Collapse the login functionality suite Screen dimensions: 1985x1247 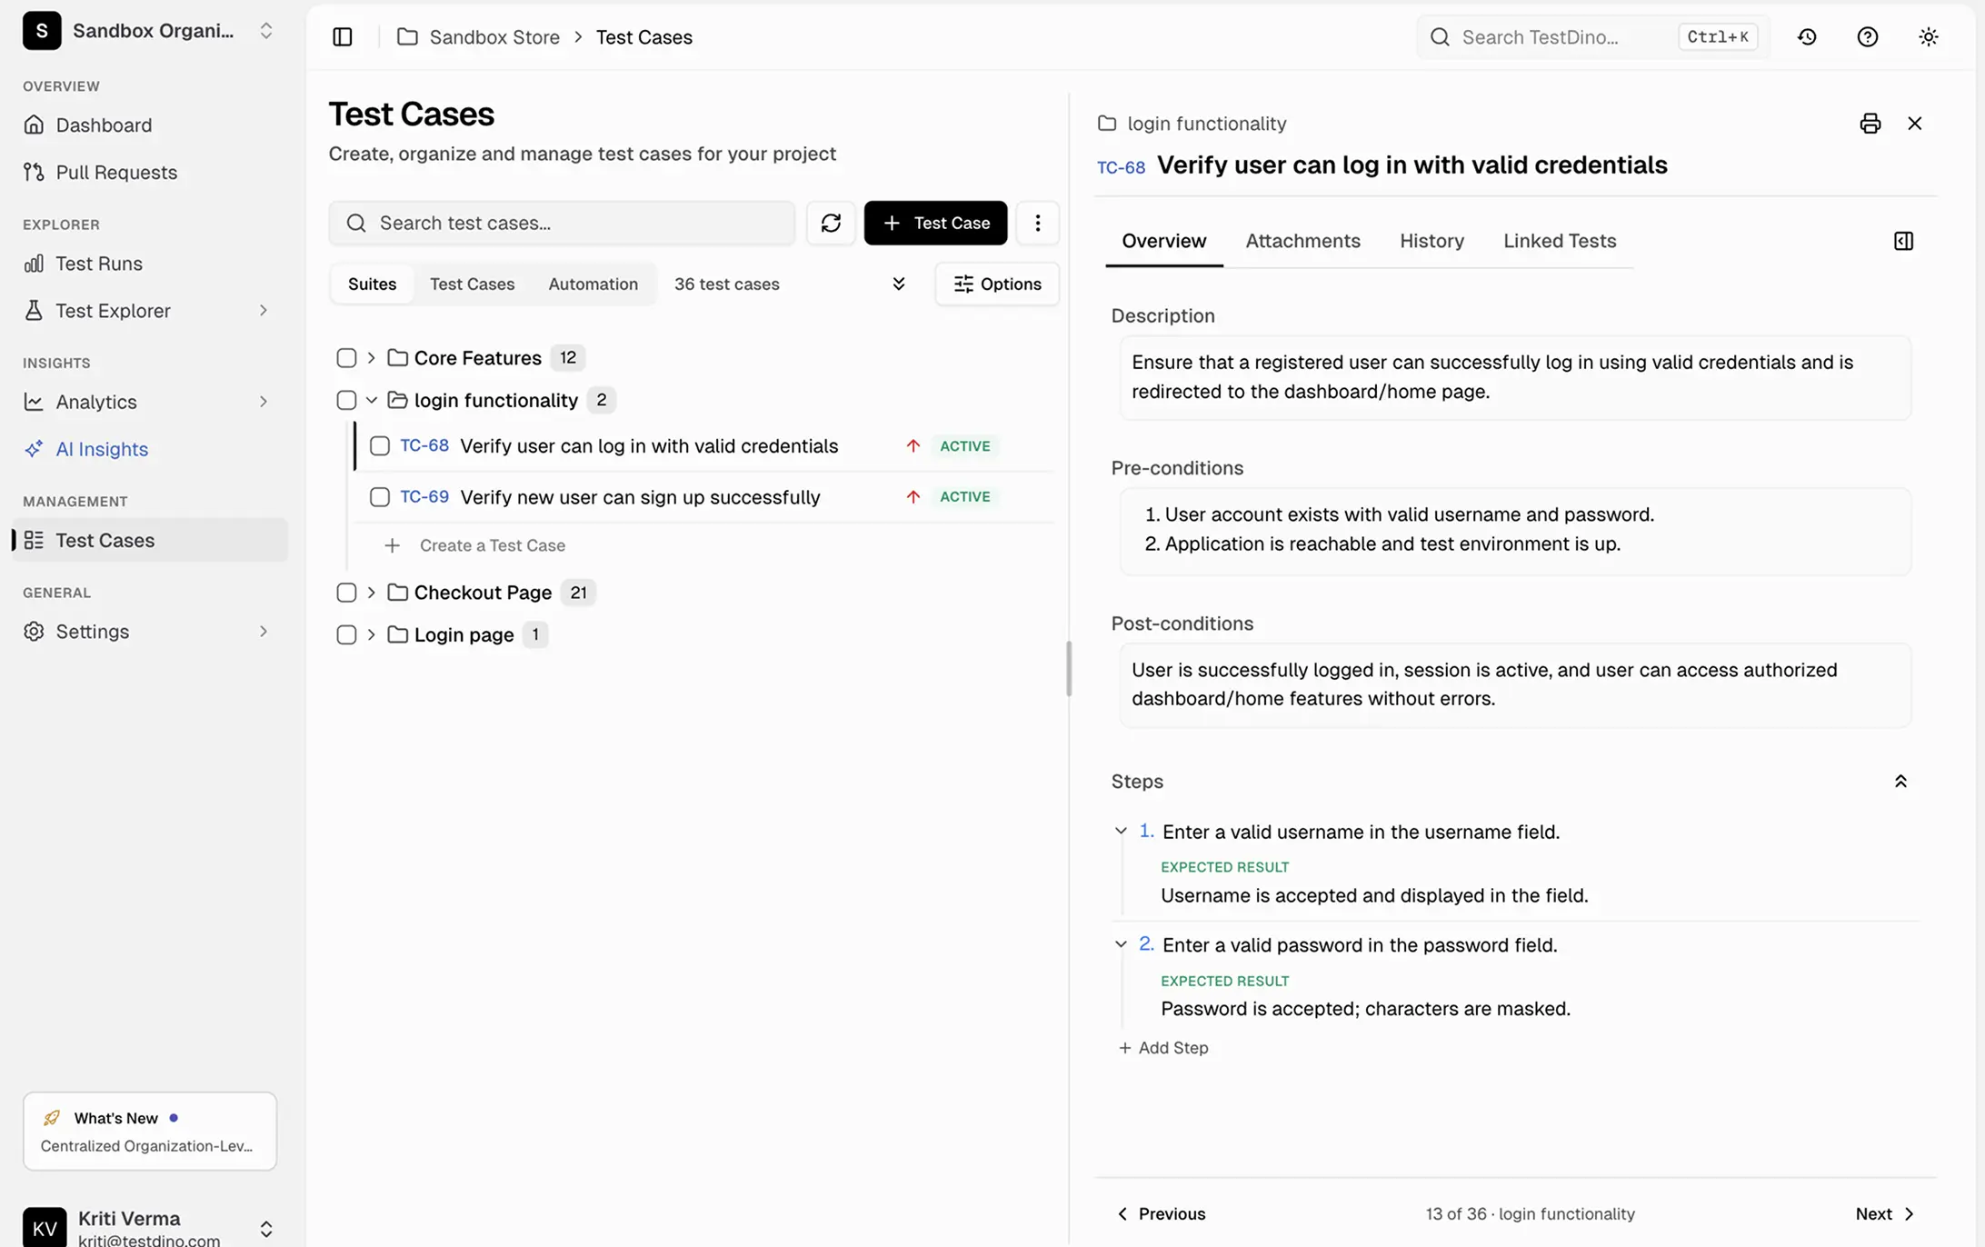point(371,400)
